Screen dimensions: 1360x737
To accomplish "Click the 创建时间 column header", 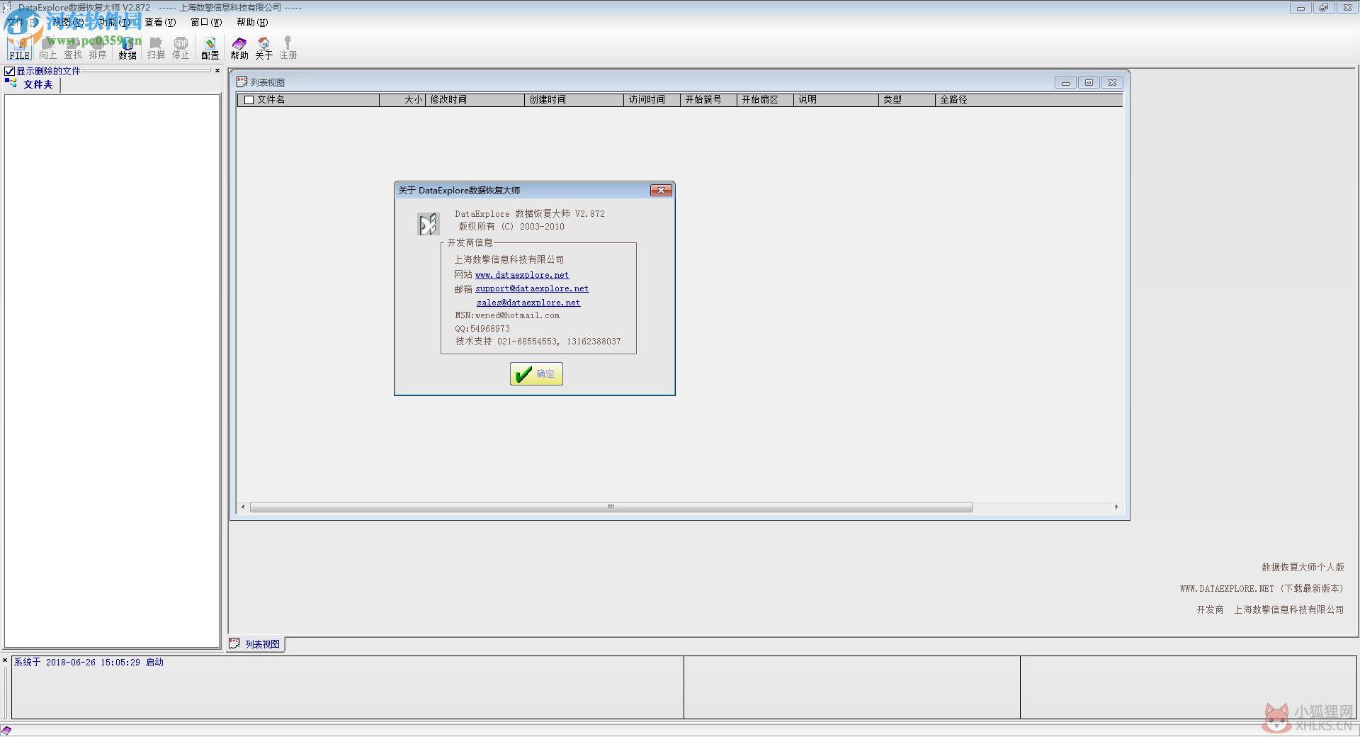I will click(x=574, y=100).
